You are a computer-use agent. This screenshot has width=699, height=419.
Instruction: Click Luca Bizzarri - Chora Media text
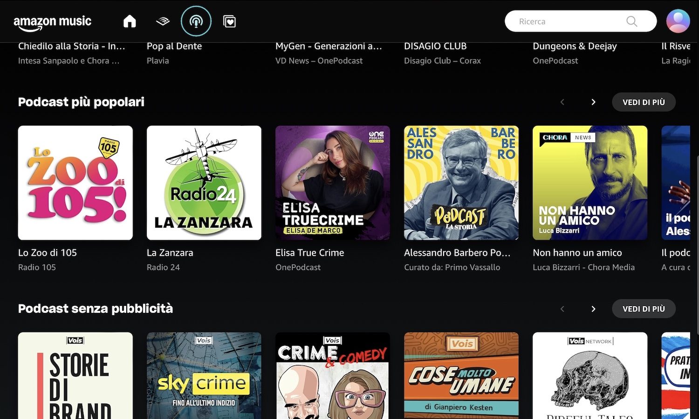click(584, 267)
